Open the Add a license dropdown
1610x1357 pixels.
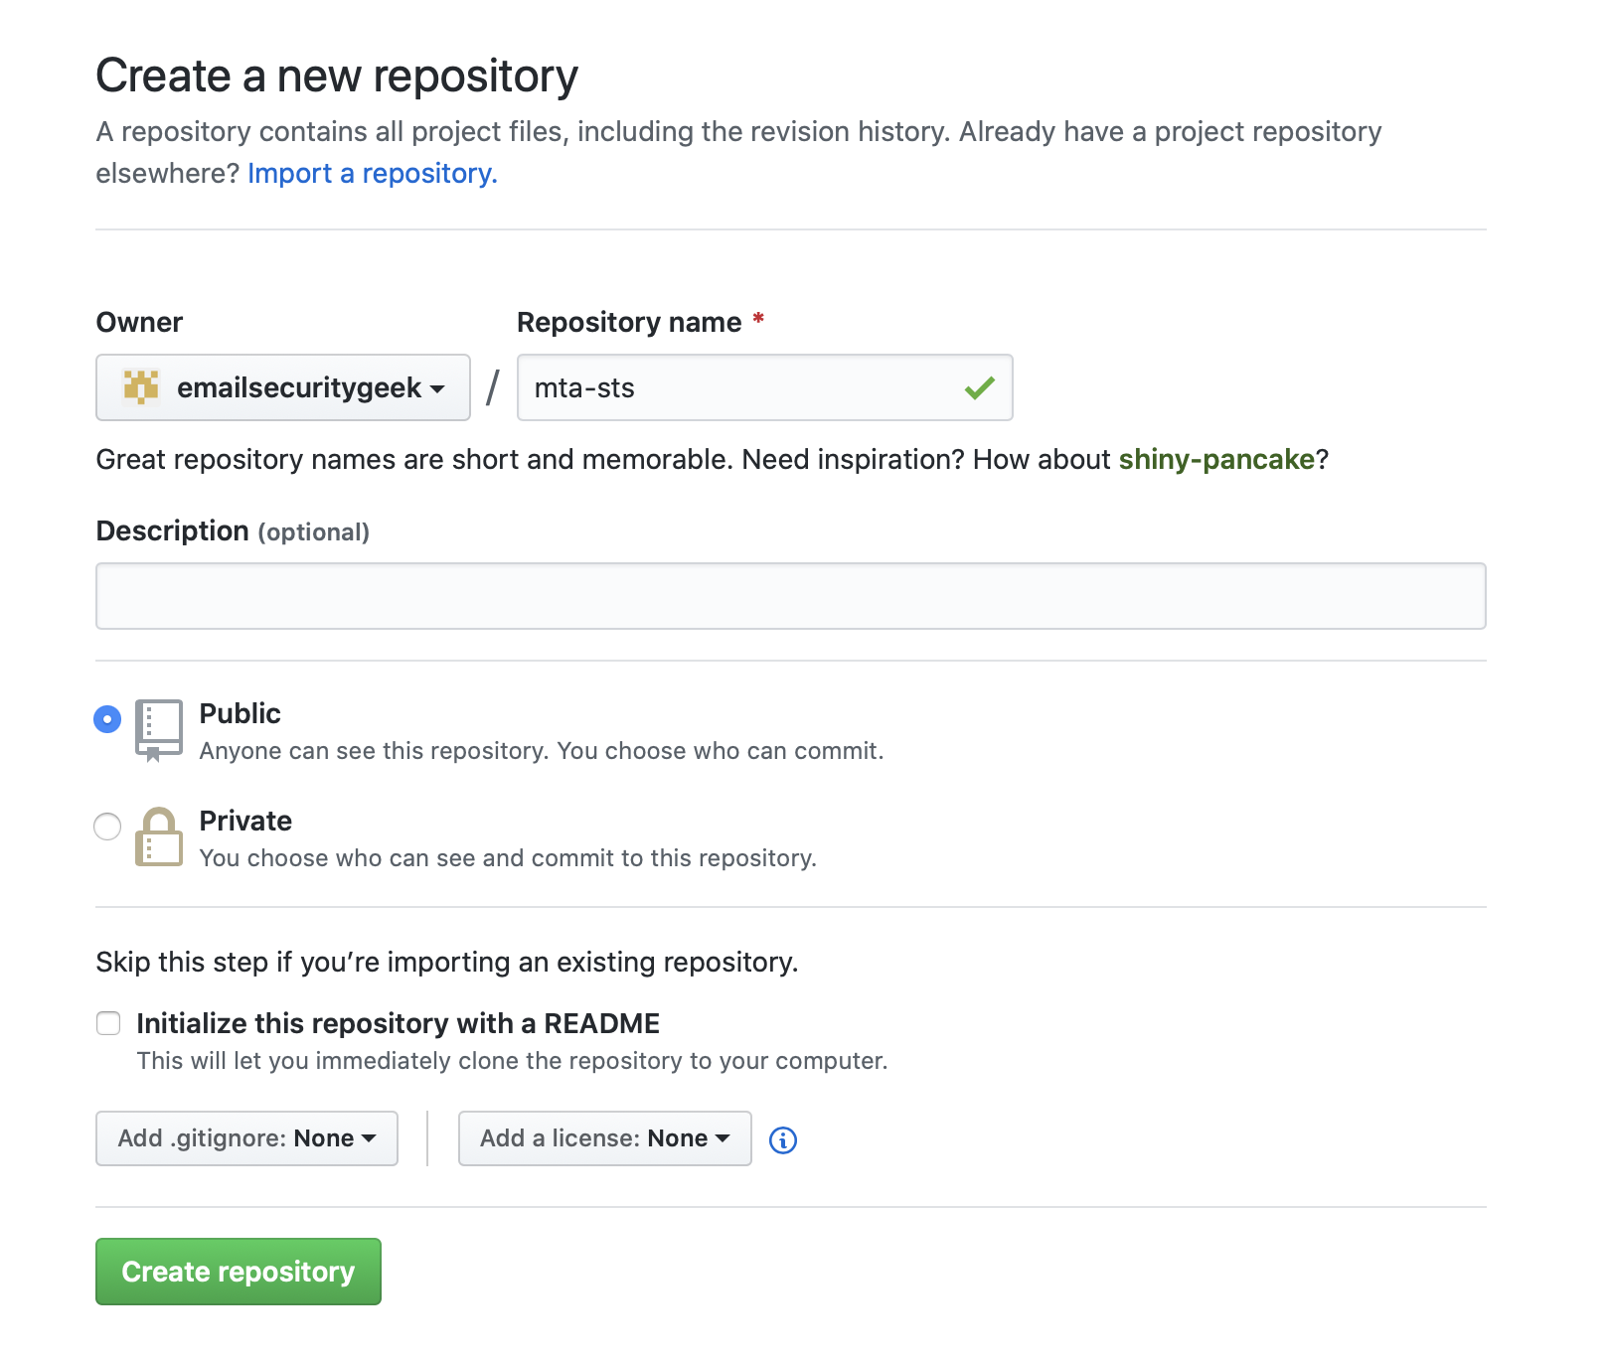(604, 1138)
